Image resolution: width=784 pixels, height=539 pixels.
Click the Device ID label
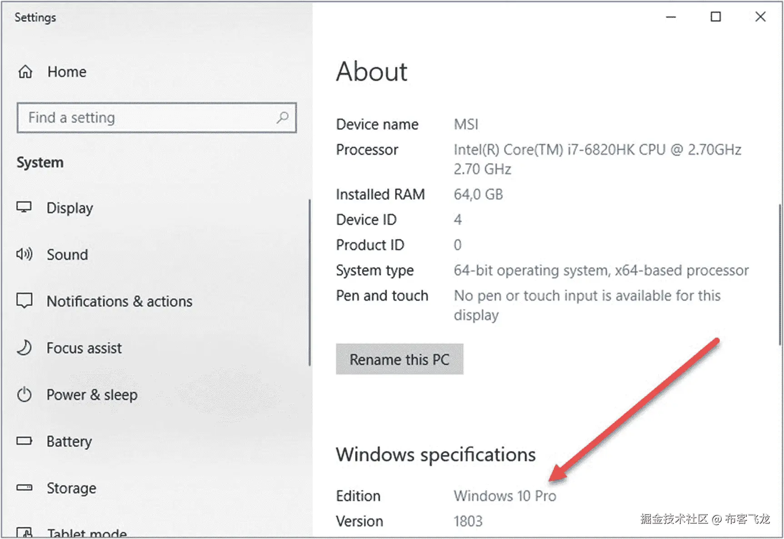tap(366, 220)
